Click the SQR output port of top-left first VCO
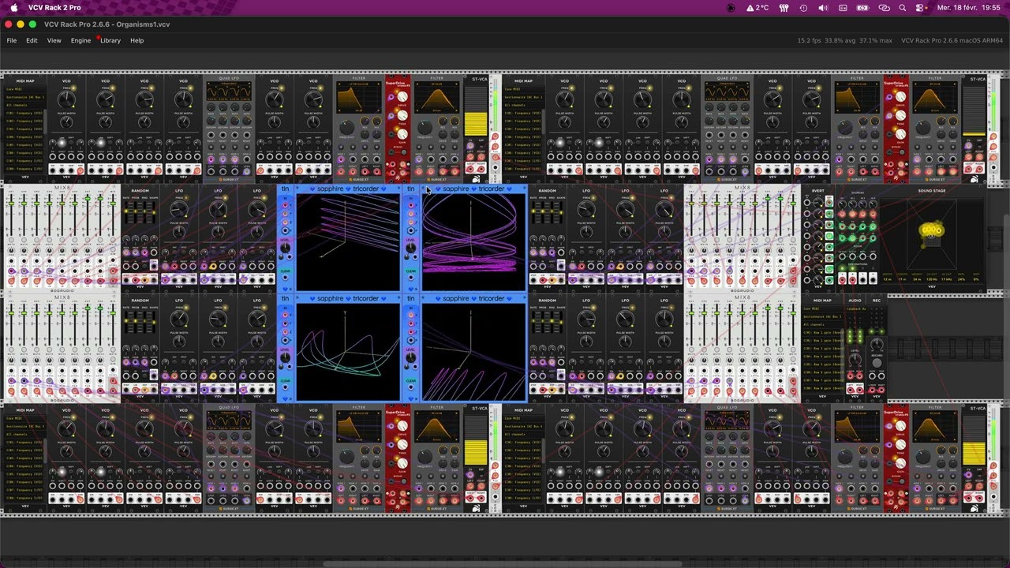Screen dimensions: 1010x568 point(80,170)
